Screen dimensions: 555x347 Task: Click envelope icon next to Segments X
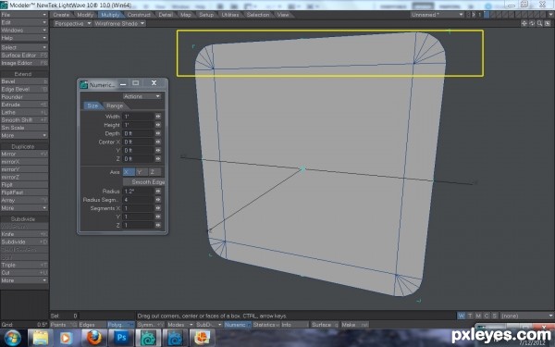[158, 208]
